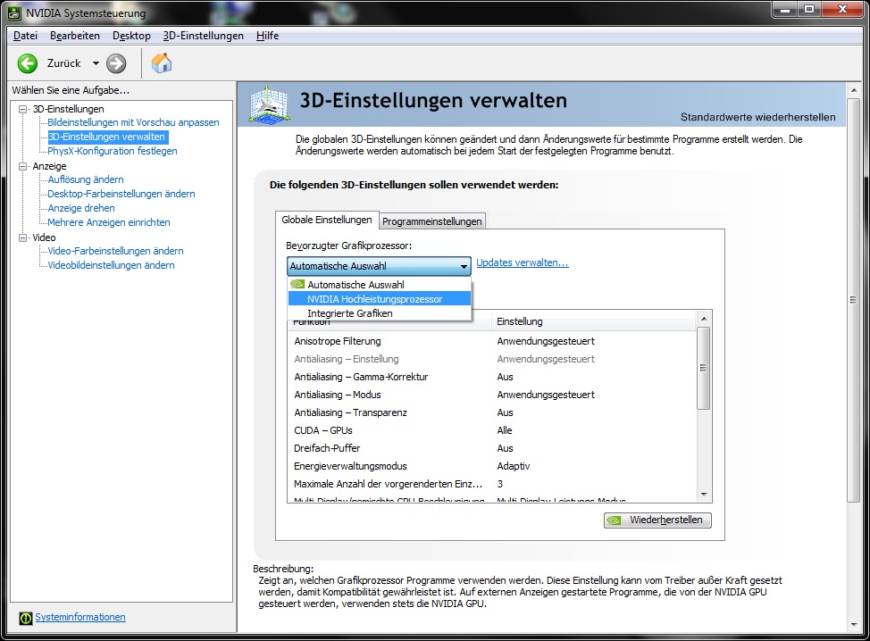Click the Wiederherstellen button
This screenshot has height=641, width=870.
tap(657, 520)
